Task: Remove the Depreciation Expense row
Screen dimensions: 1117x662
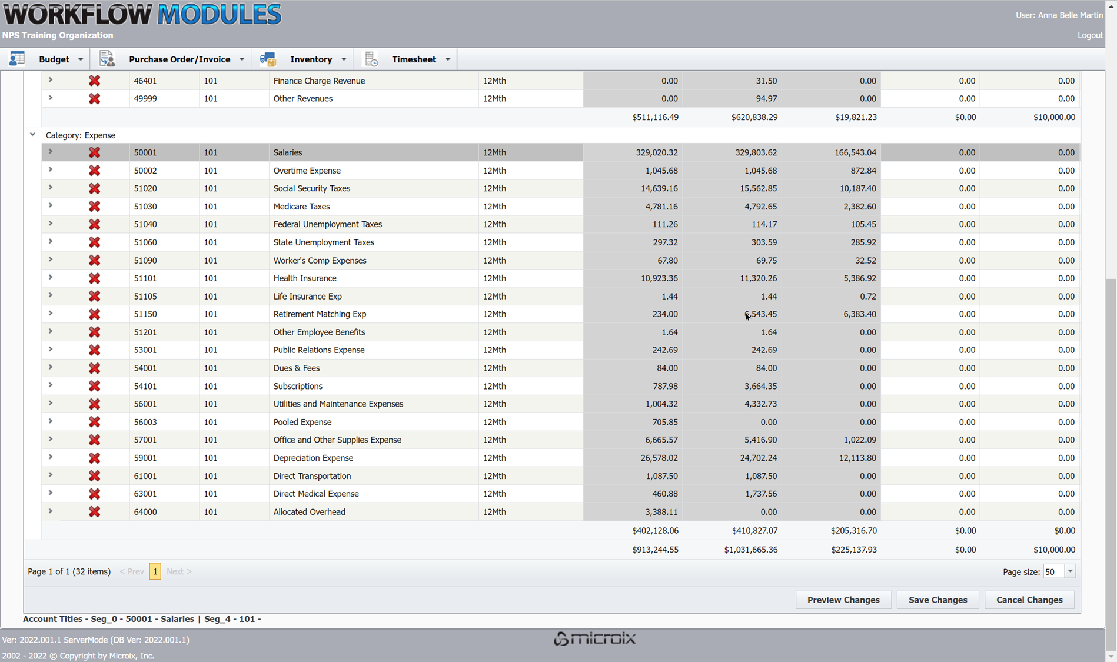Action: click(94, 458)
